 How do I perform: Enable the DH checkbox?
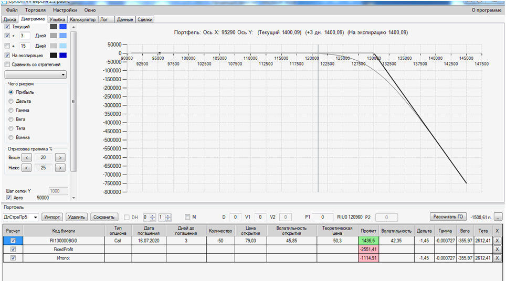click(x=127, y=217)
